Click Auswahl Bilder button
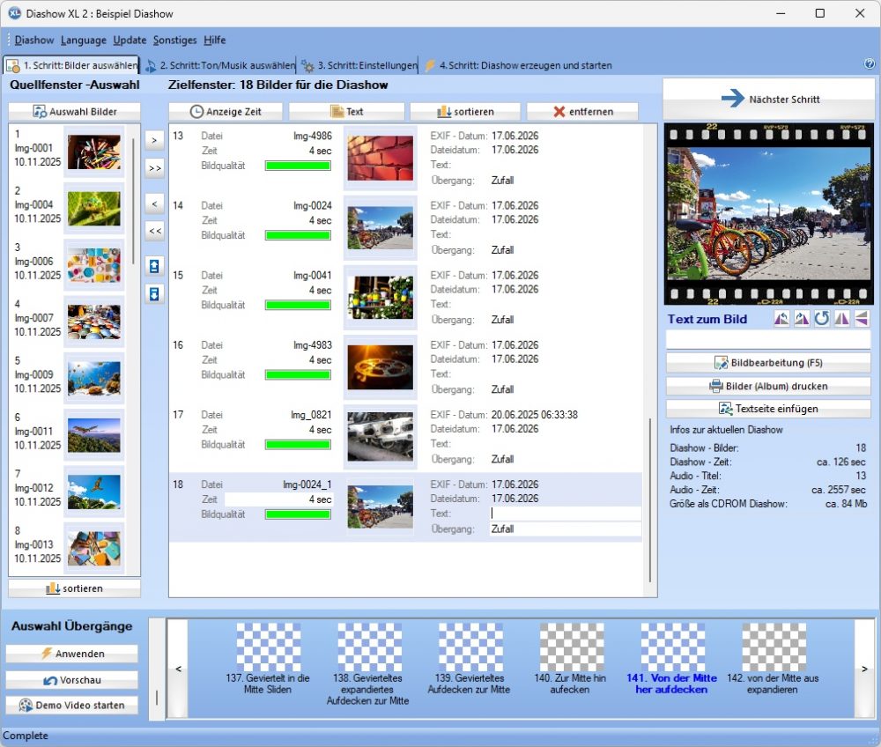881x747 pixels. tap(74, 111)
